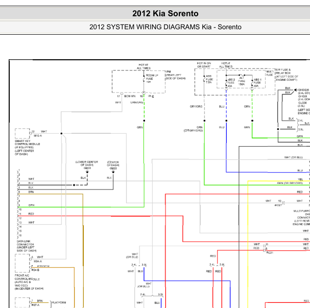Select the "E/R FUSE & RELAY BOX" label

click(283, 72)
